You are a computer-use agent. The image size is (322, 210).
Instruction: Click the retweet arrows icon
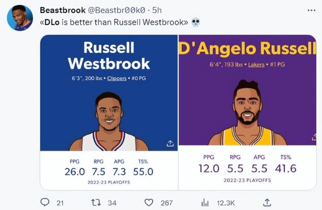click(96, 202)
